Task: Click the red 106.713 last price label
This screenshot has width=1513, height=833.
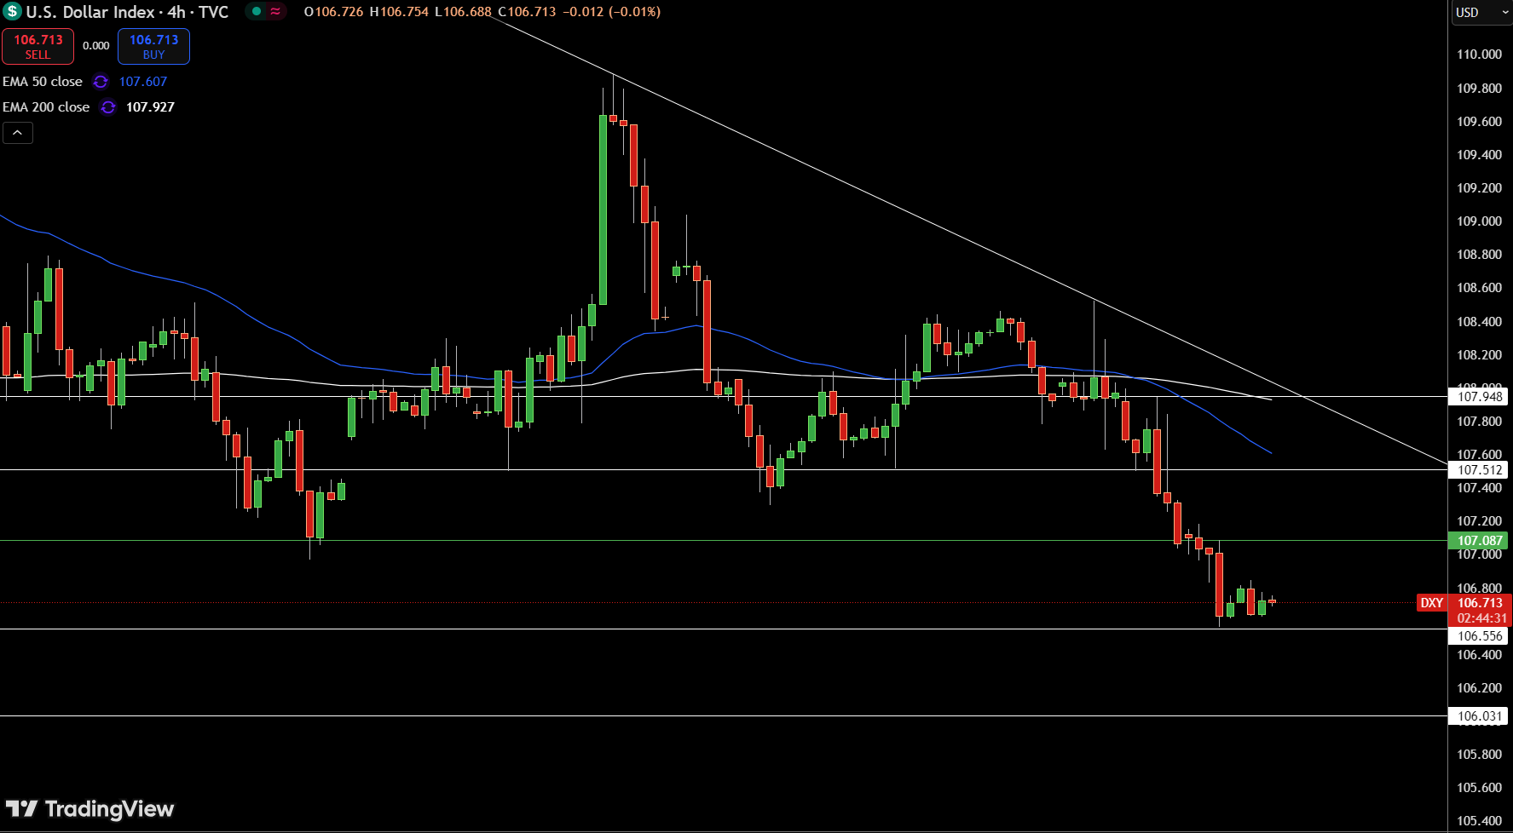Action: click(1480, 603)
